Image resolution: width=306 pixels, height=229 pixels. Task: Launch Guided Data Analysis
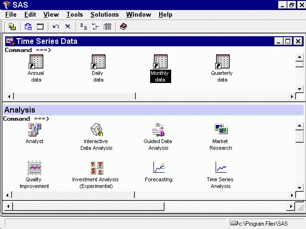tap(158, 130)
